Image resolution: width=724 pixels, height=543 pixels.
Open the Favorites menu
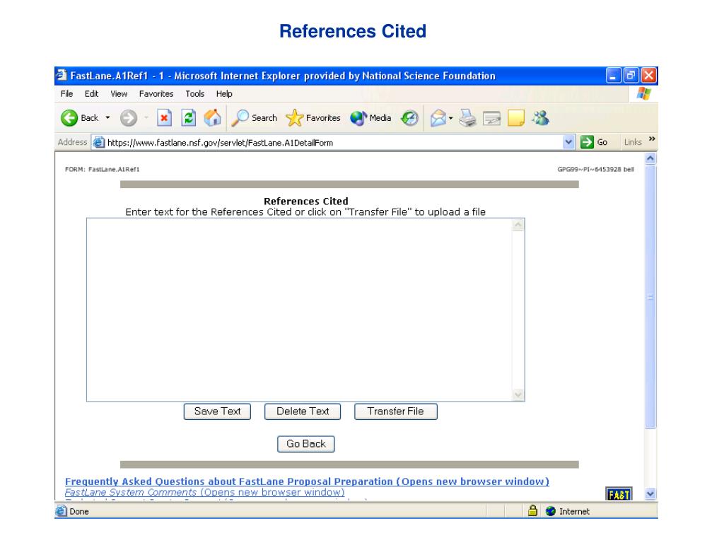[156, 94]
